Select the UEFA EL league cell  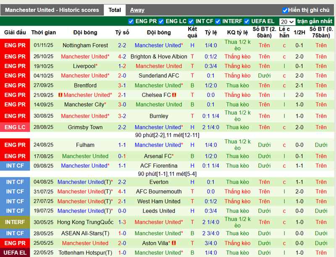click(15, 253)
